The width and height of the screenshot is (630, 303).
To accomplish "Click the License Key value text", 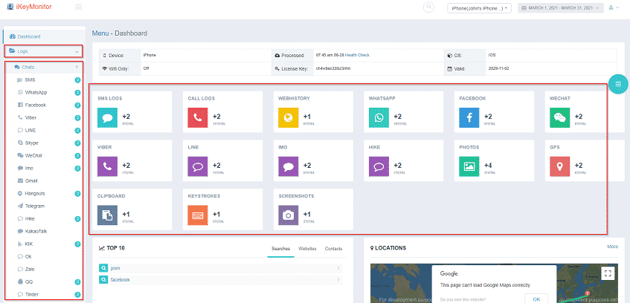I will point(333,68).
